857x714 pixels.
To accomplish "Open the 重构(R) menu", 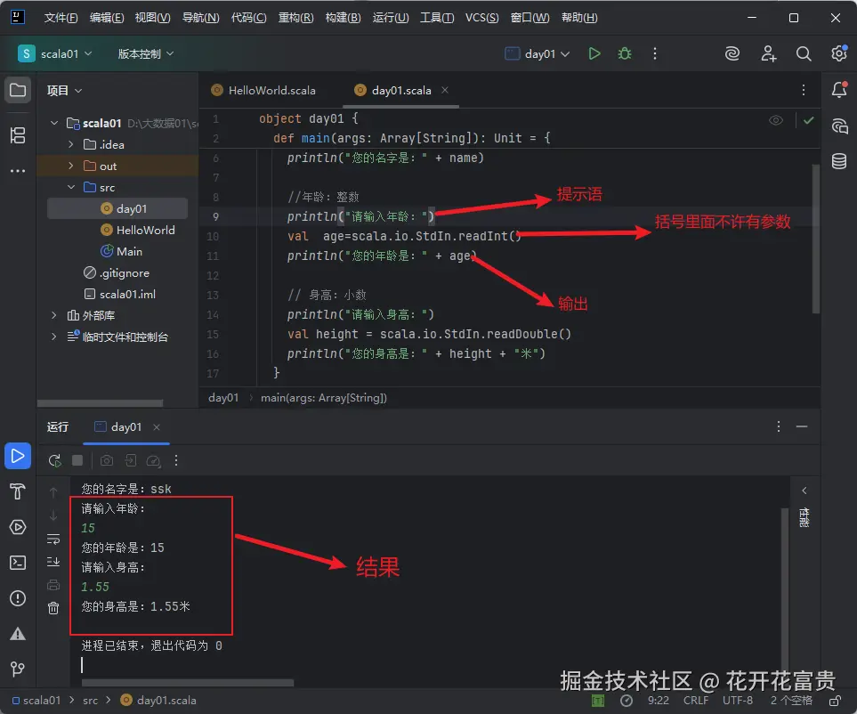I will [295, 18].
